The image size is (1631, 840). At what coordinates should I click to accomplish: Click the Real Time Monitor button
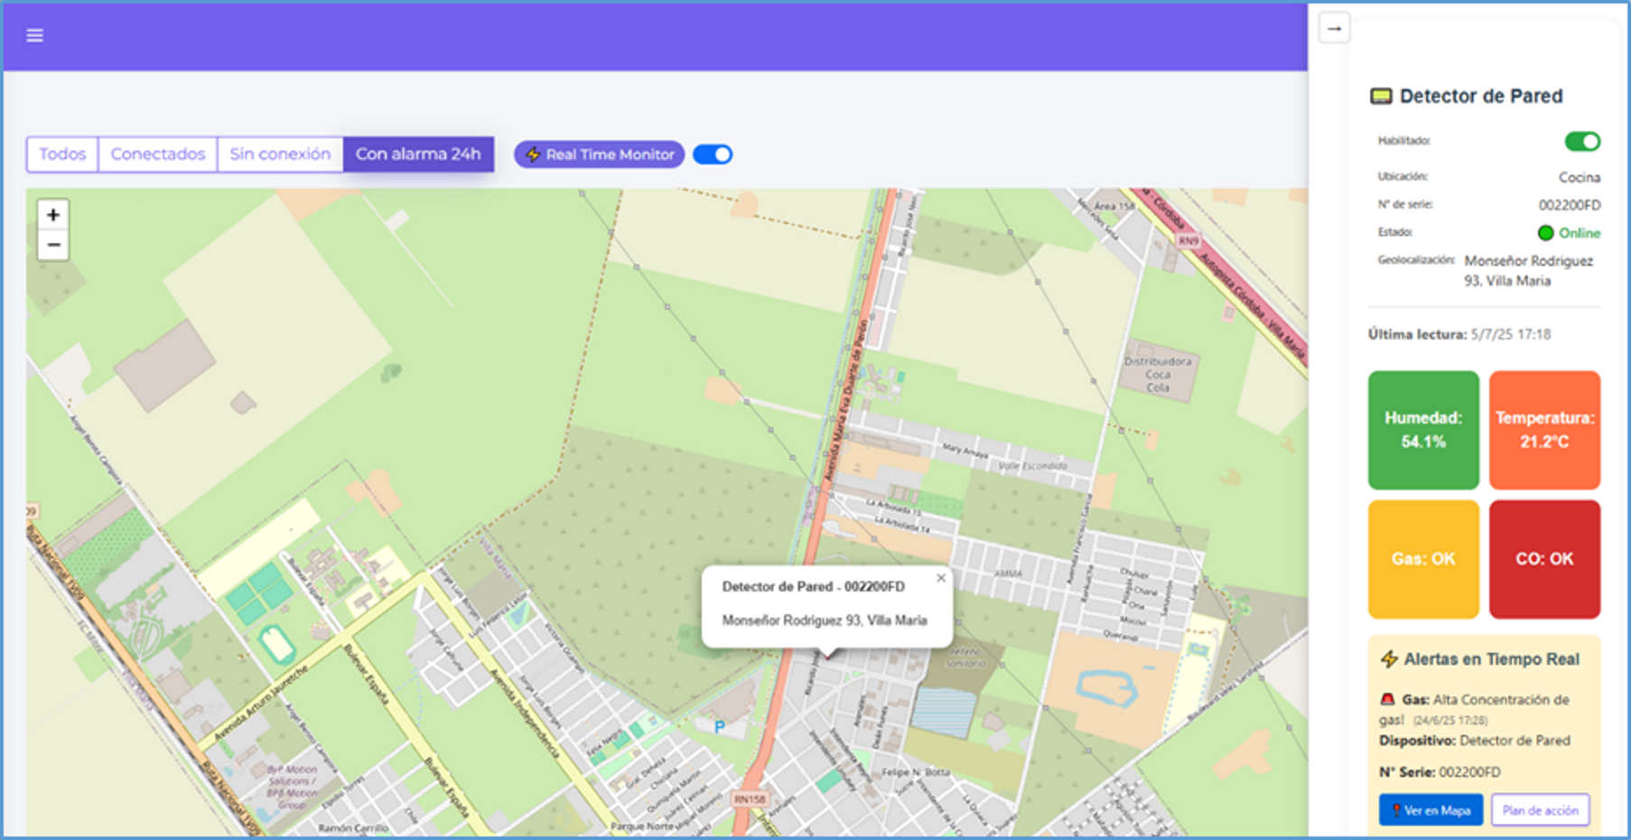coord(599,154)
